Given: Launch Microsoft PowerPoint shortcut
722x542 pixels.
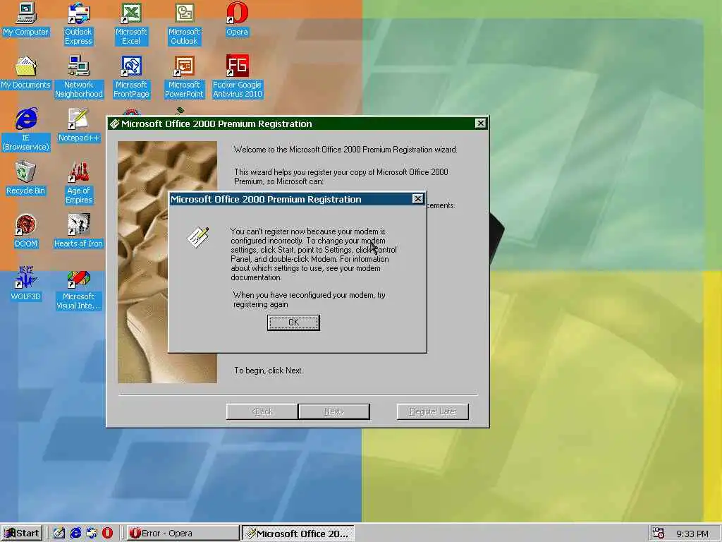Looking at the screenshot, I should (x=184, y=77).
